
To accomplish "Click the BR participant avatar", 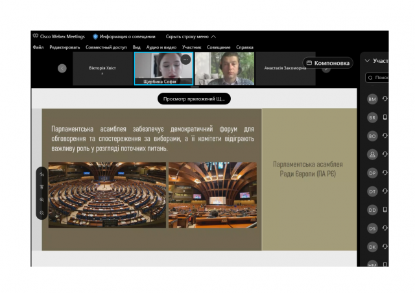I will 372,117.
